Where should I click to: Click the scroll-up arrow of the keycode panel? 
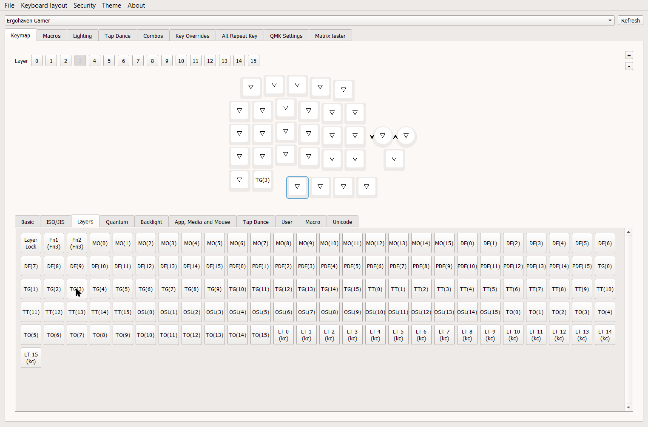[x=628, y=232]
